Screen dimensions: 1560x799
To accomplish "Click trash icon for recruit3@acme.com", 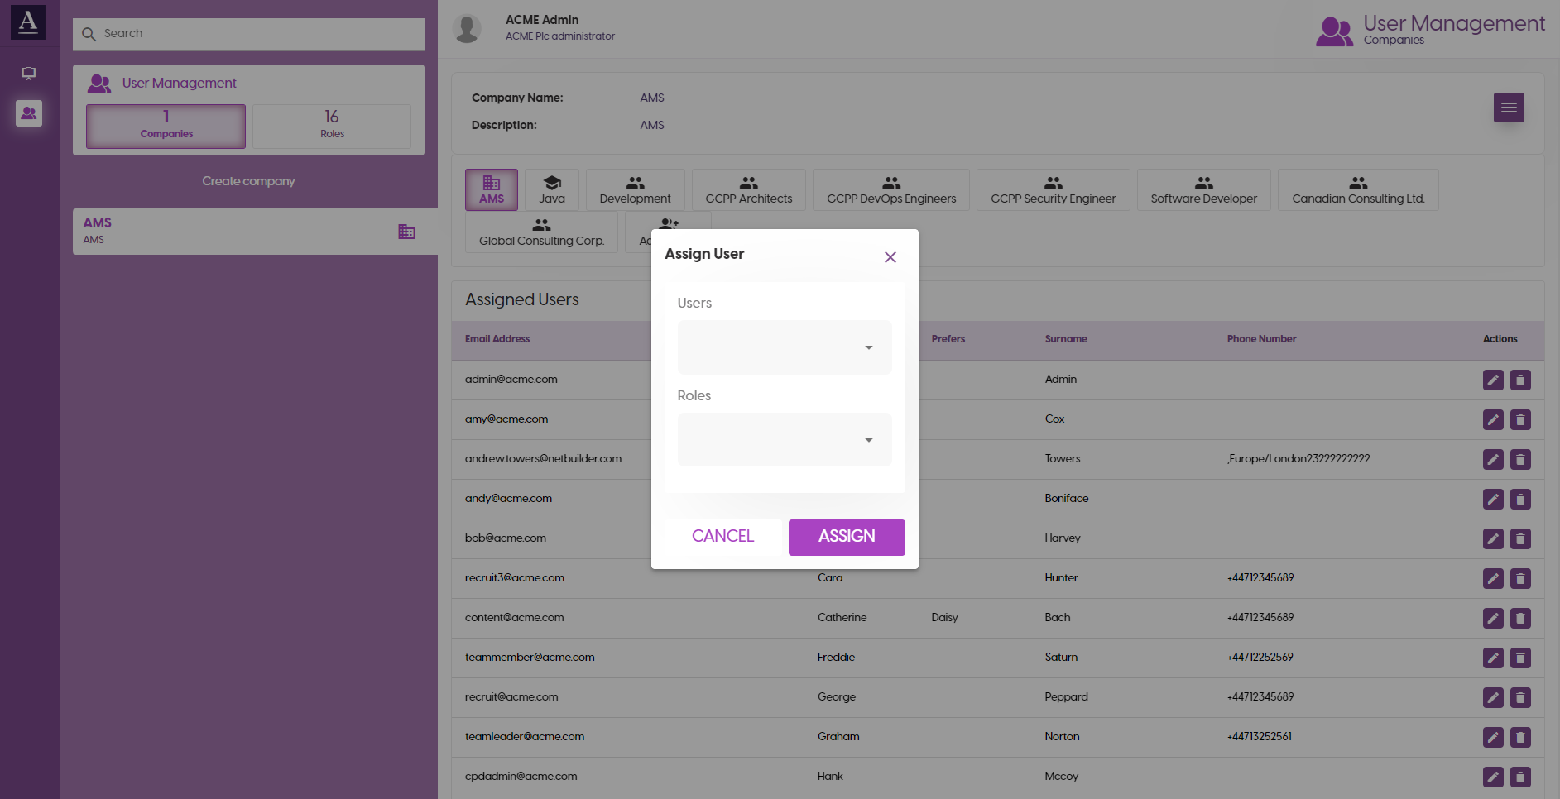I will click(x=1519, y=578).
